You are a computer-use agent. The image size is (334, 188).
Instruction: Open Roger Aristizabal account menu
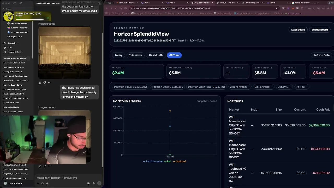pos(13,183)
